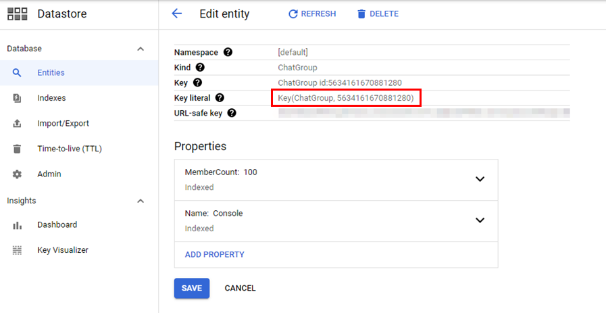
Task: Click the back arrow icon
Action: tap(177, 14)
